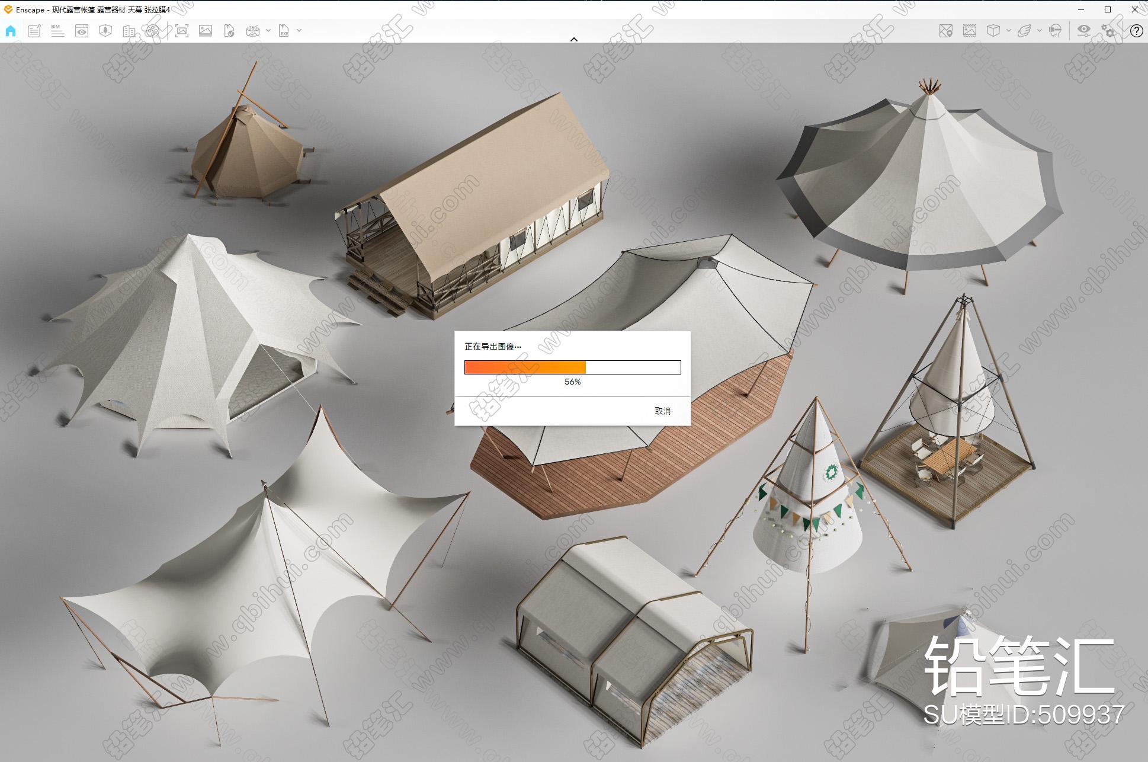Click the batch rendering image icon
1148x762 pixels.
(206, 31)
